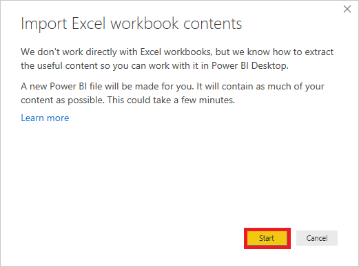Screen dimensions: 359x267
Task: Choose the gray Cancel button beside Start
Action: pos(317,238)
